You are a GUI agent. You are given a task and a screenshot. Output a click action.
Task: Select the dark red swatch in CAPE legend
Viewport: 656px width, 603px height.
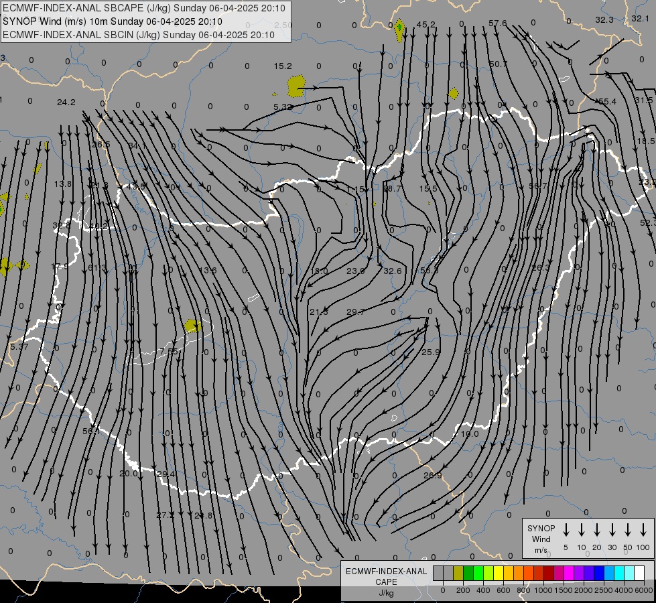549,574
